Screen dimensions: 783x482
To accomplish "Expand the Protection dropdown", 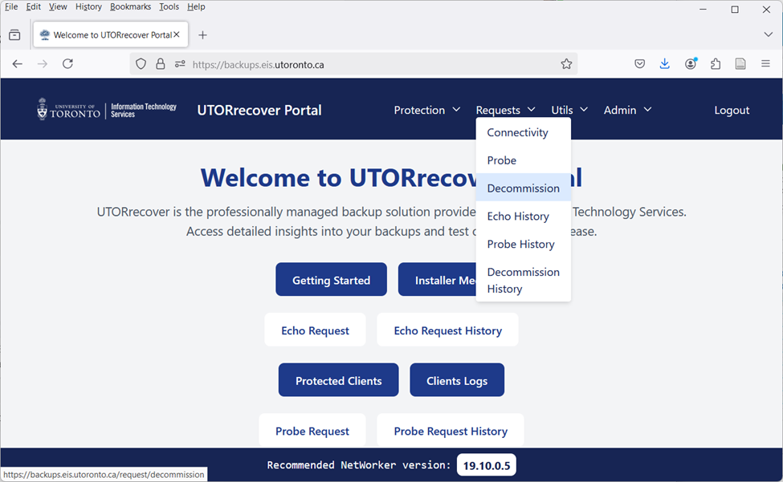I will pos(427,110).
